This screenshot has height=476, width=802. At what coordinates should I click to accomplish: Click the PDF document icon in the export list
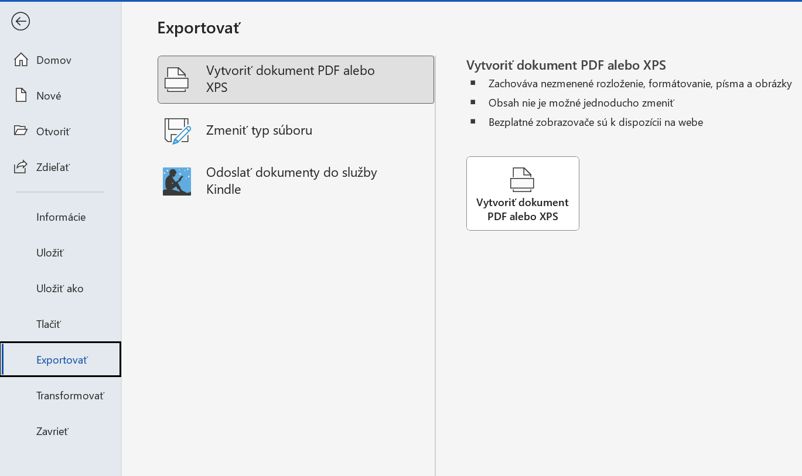point(176,80)
